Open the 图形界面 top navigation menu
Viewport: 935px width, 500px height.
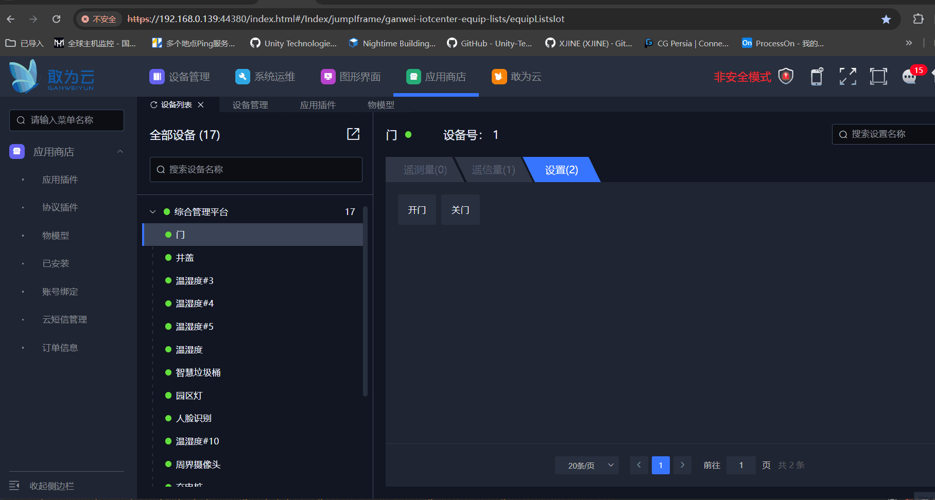tap(351, 77)
